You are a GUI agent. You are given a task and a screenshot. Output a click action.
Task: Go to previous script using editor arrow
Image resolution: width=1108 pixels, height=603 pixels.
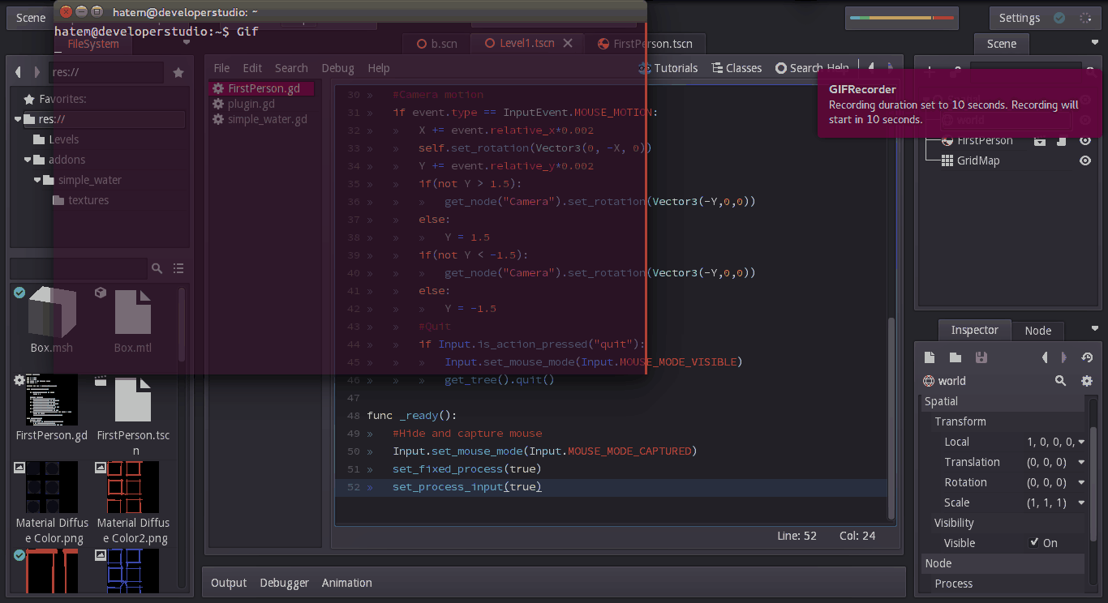tap(870, 68)
